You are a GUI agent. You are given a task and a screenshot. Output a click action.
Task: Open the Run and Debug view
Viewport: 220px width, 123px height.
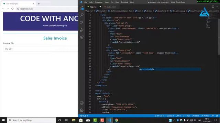(82, 30)
